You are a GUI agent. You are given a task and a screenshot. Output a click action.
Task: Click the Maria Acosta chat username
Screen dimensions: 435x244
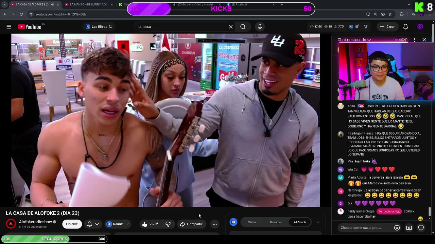click(357, 178)
